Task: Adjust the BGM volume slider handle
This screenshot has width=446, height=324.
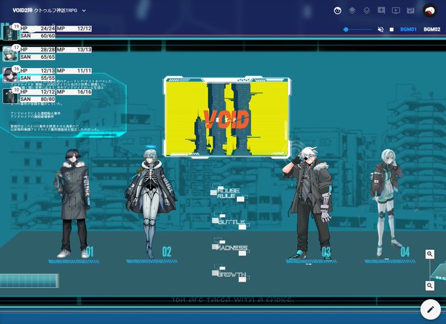Action: coord(346,29)
